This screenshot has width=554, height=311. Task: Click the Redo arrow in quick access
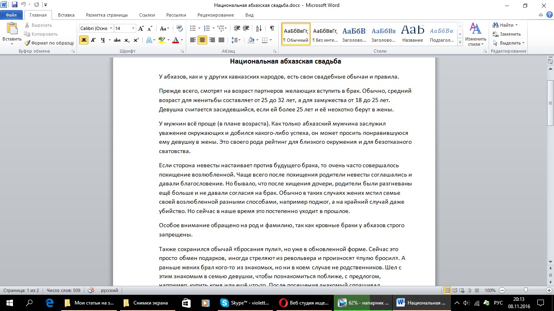click(x=37, y=5)
